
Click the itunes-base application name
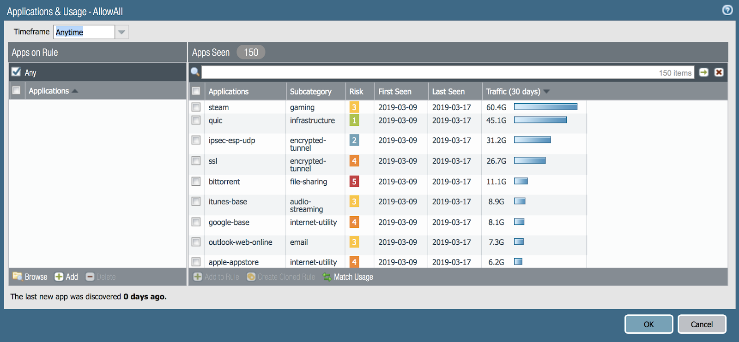pos(228,201)
